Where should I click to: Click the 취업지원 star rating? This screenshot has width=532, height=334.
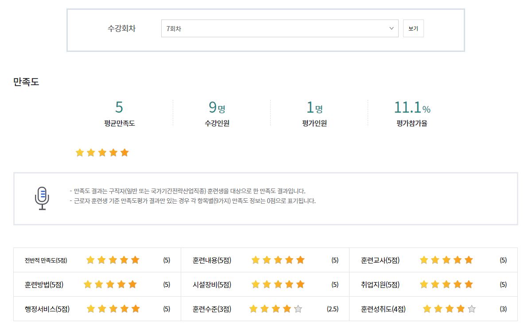click(446, 284)
